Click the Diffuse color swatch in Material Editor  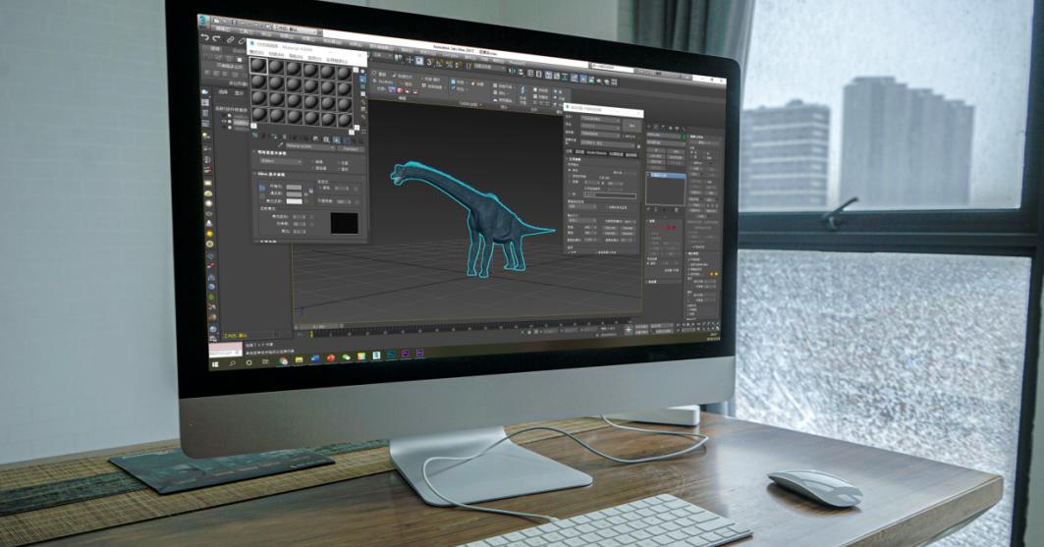click(294, 194)
